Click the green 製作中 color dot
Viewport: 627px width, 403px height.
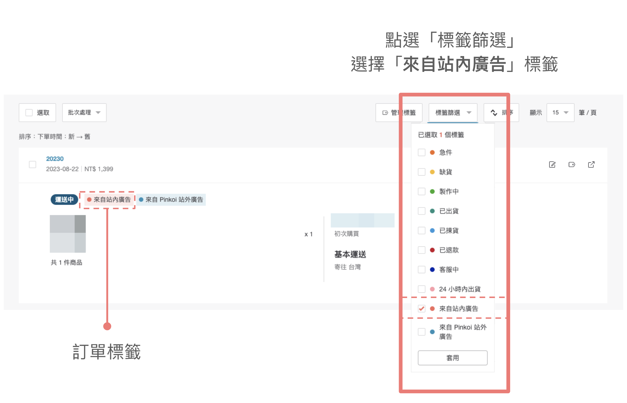(x=432, y=191)
